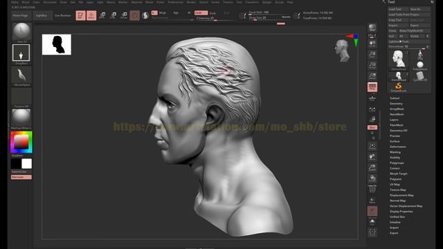This screenshot has height=249, width=443.
Task: Open the Texture Off selector
Action: pos(21,97)
